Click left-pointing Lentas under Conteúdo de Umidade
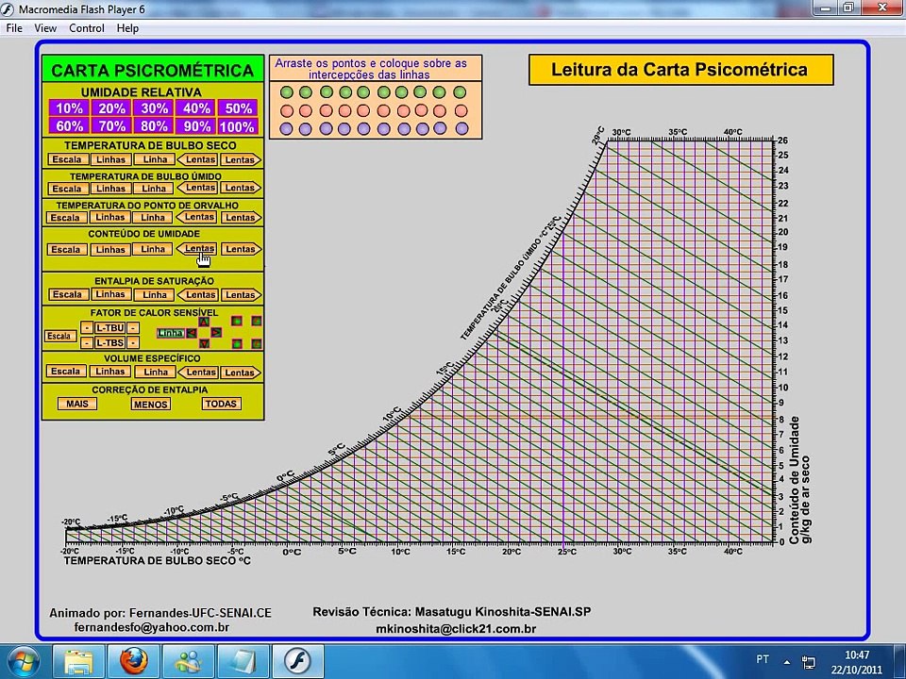This screenshot has width=906, height=679. (x=197, y=249)
